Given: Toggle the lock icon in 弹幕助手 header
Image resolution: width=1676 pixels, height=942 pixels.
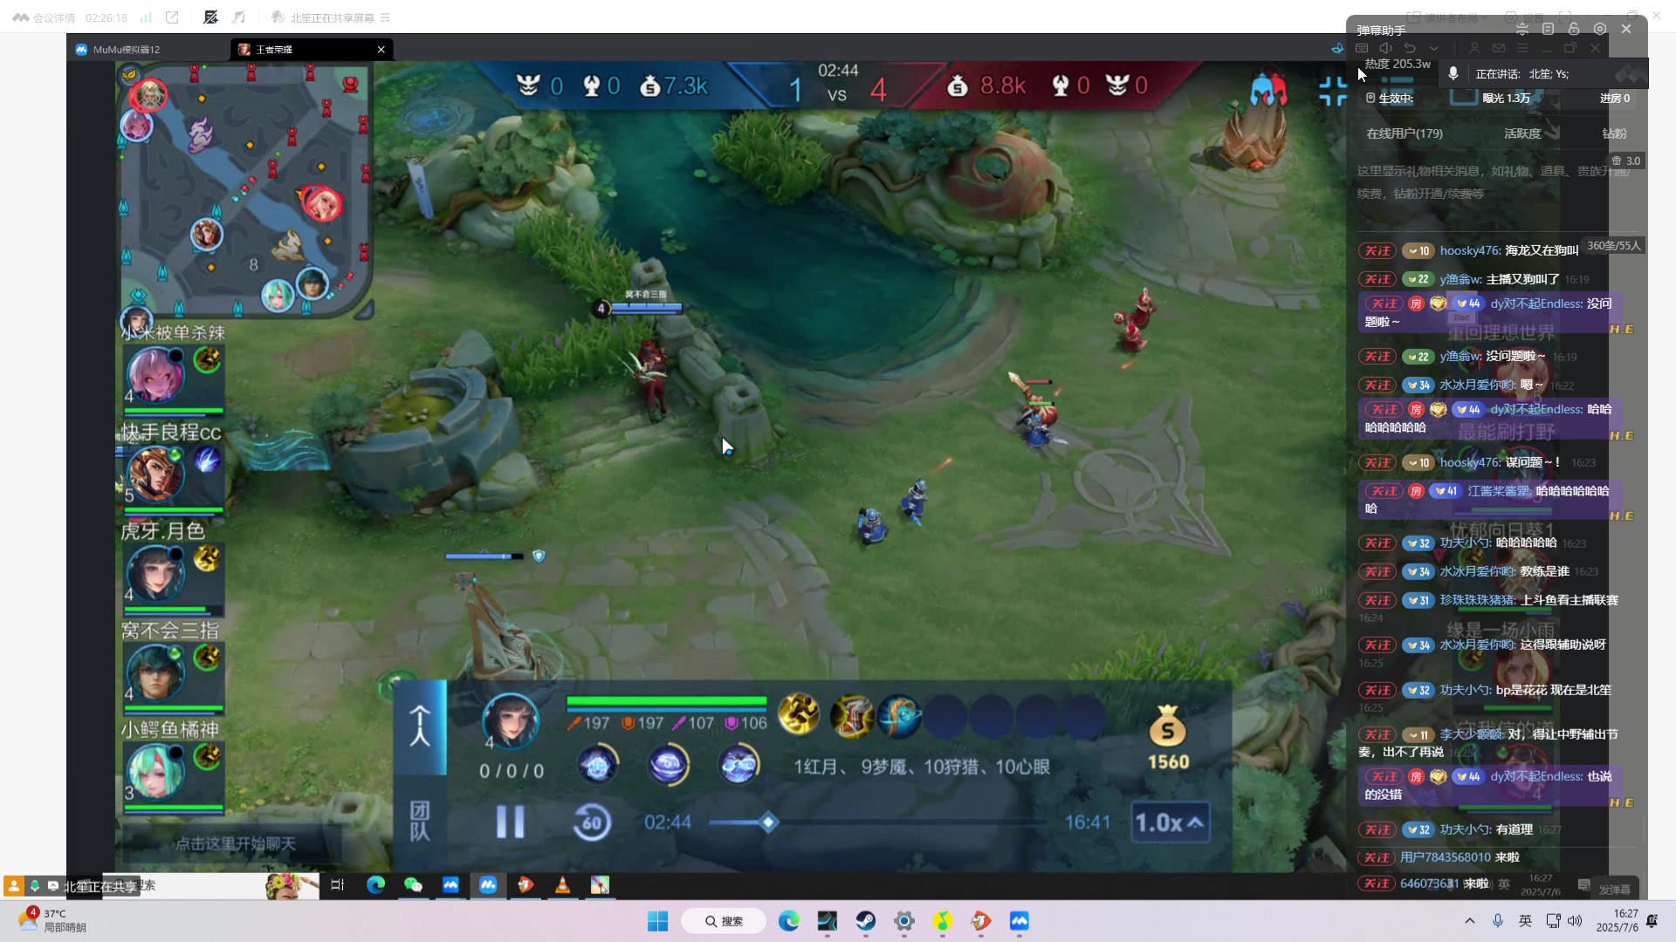Looking at the screenshot, I should [x=1574, y=29].
